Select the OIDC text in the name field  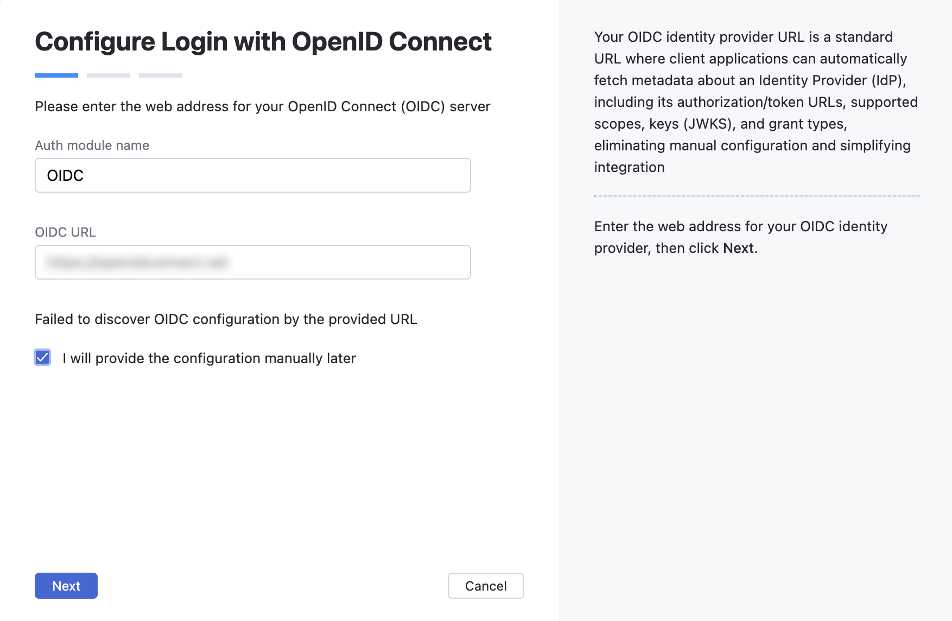(65, 175)
